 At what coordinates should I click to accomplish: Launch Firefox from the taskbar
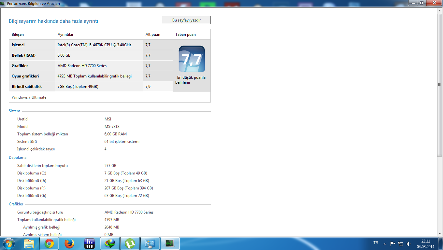click(x=69, y=243)
